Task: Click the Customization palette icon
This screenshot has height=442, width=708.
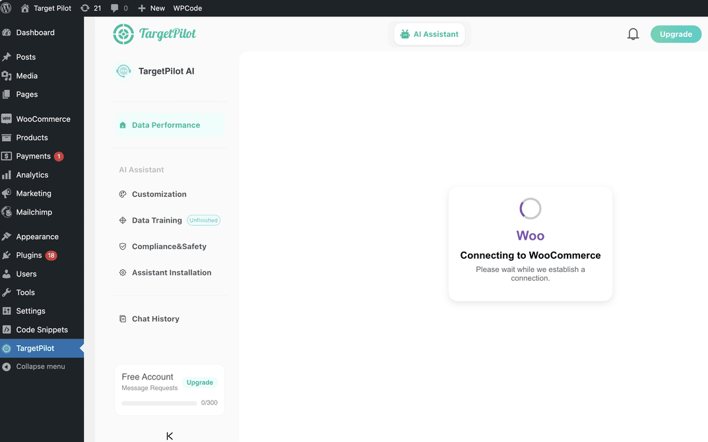Action: tap(122, 194)
